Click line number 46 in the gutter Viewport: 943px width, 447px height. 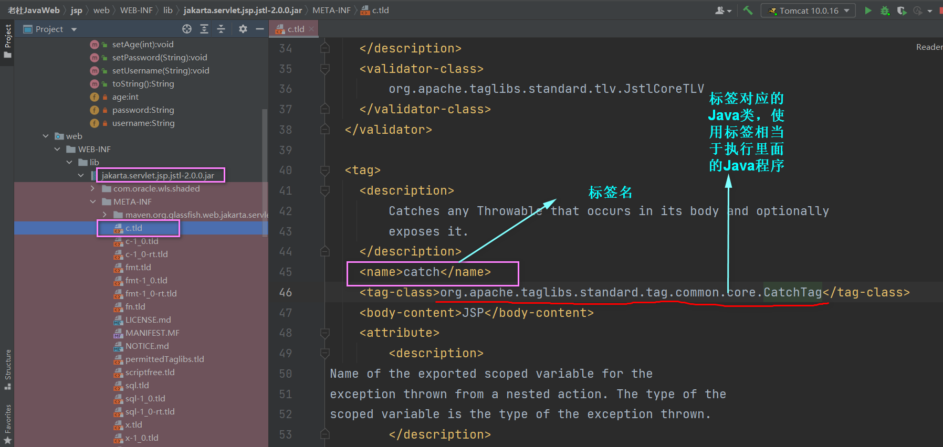pos(286,292)
